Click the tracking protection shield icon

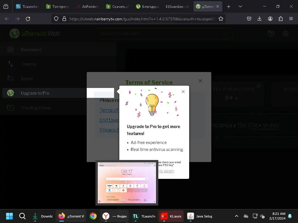coord(56,19)
